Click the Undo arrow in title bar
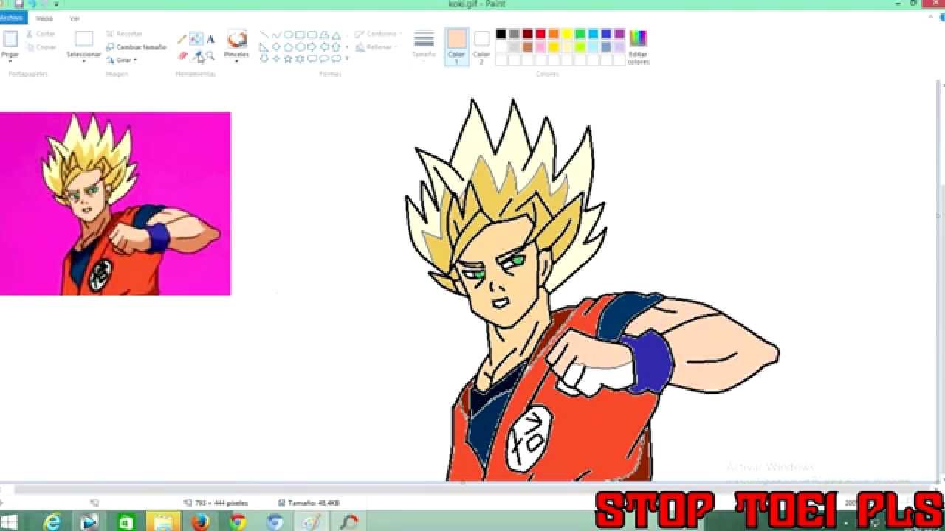 (x=32, y=4)
